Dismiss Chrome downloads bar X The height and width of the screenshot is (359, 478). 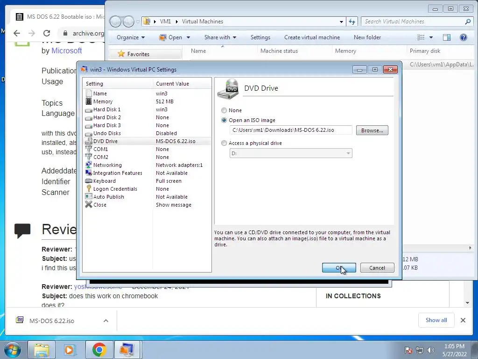[463, 320]
